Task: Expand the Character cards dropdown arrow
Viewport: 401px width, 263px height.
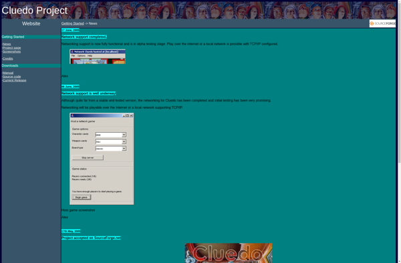Action: pos(124,135)
